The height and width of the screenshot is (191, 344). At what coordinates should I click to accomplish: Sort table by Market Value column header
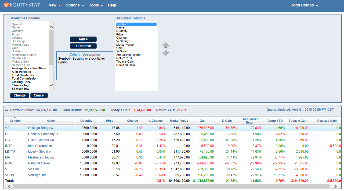tap(179, 121)
